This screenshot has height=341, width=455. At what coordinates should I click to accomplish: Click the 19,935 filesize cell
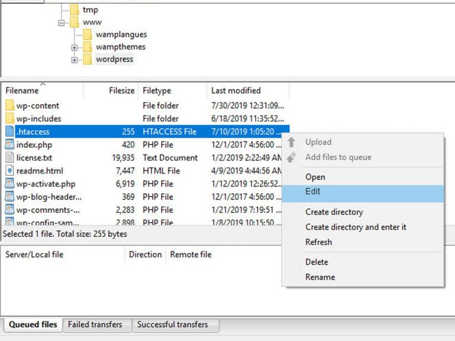tap(123, 157)
